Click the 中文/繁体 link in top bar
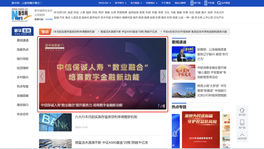This screenshot has height=149, width=264. (x=166, y=3)
